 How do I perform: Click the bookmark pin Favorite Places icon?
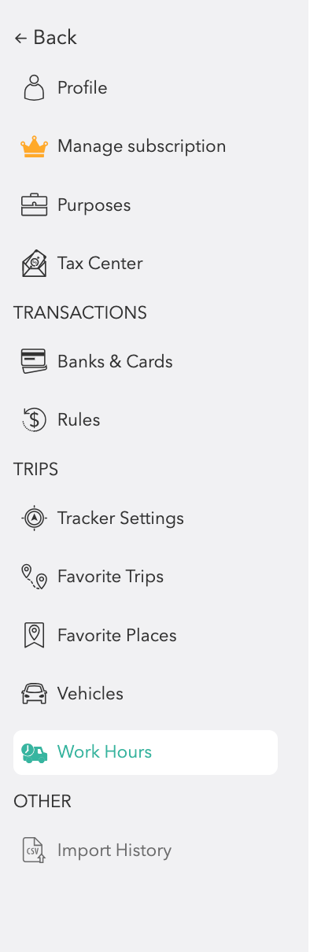tap(34, 636)
